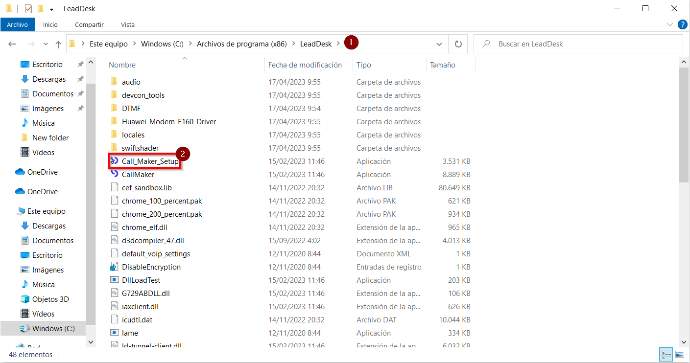690x363 pixels.
Task: Click the Buscar en LeadDesk search field
Action: 578,44
